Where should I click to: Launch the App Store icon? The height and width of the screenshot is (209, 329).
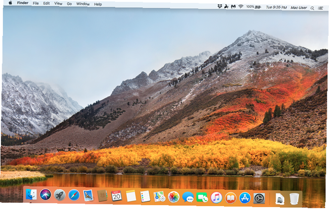click(245, 198)
